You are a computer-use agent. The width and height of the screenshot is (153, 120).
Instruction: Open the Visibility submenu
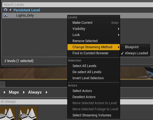94,29
